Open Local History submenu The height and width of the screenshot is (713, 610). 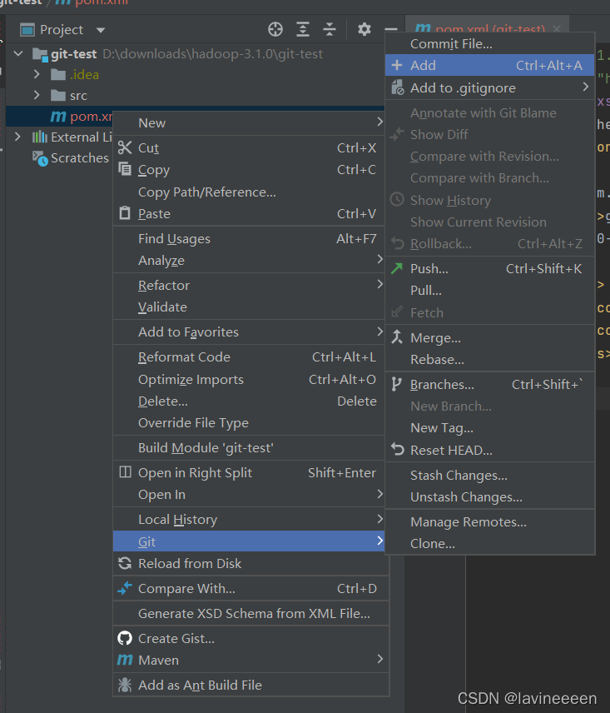tap(249, 519)
